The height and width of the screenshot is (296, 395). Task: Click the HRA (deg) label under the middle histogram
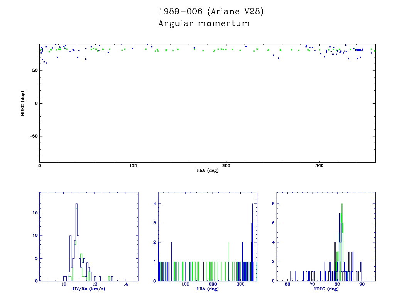[x=207, y=289]
